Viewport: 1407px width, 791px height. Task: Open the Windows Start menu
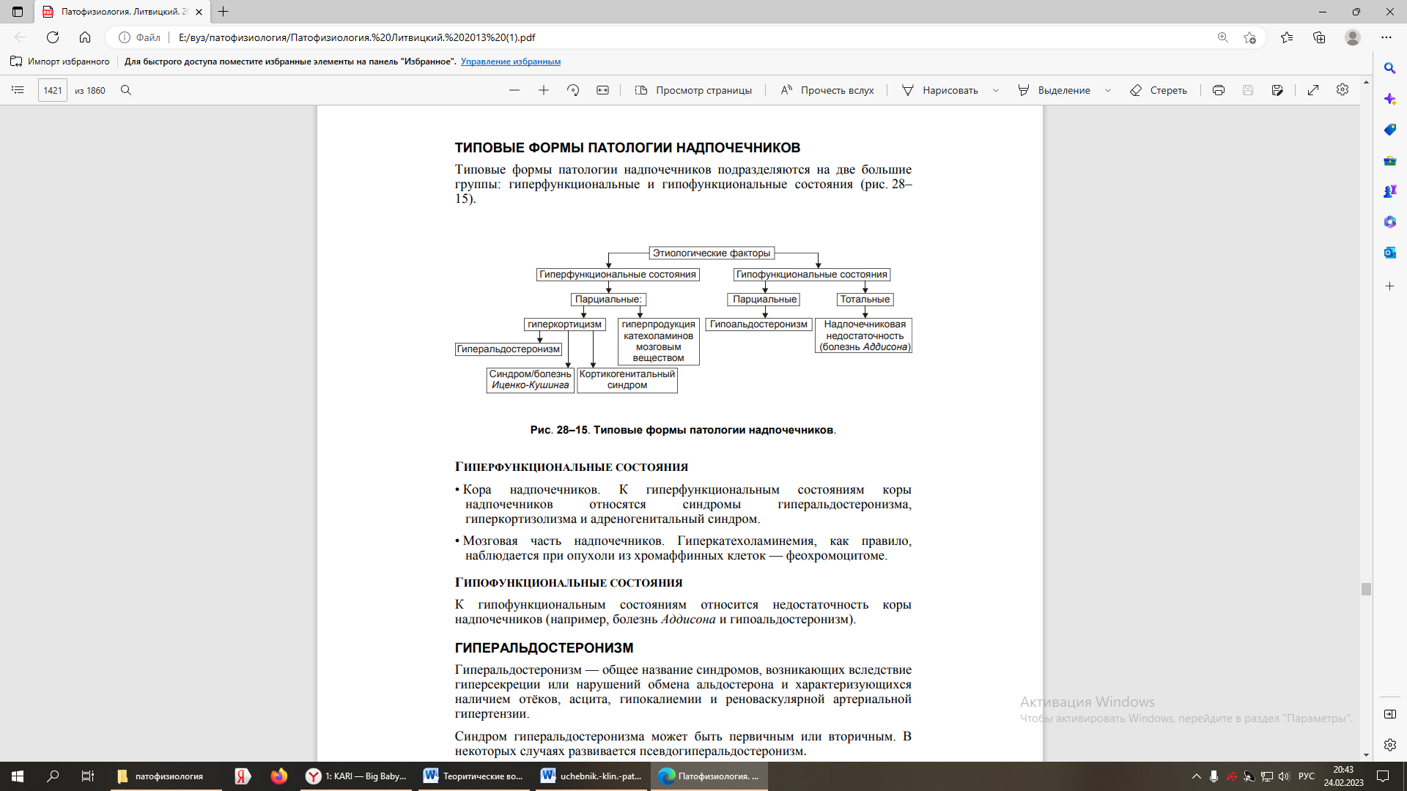coord(18,776)
